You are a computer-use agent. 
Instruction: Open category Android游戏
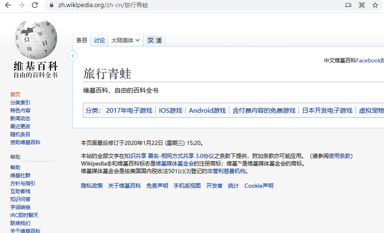click(x=207, y=111)
